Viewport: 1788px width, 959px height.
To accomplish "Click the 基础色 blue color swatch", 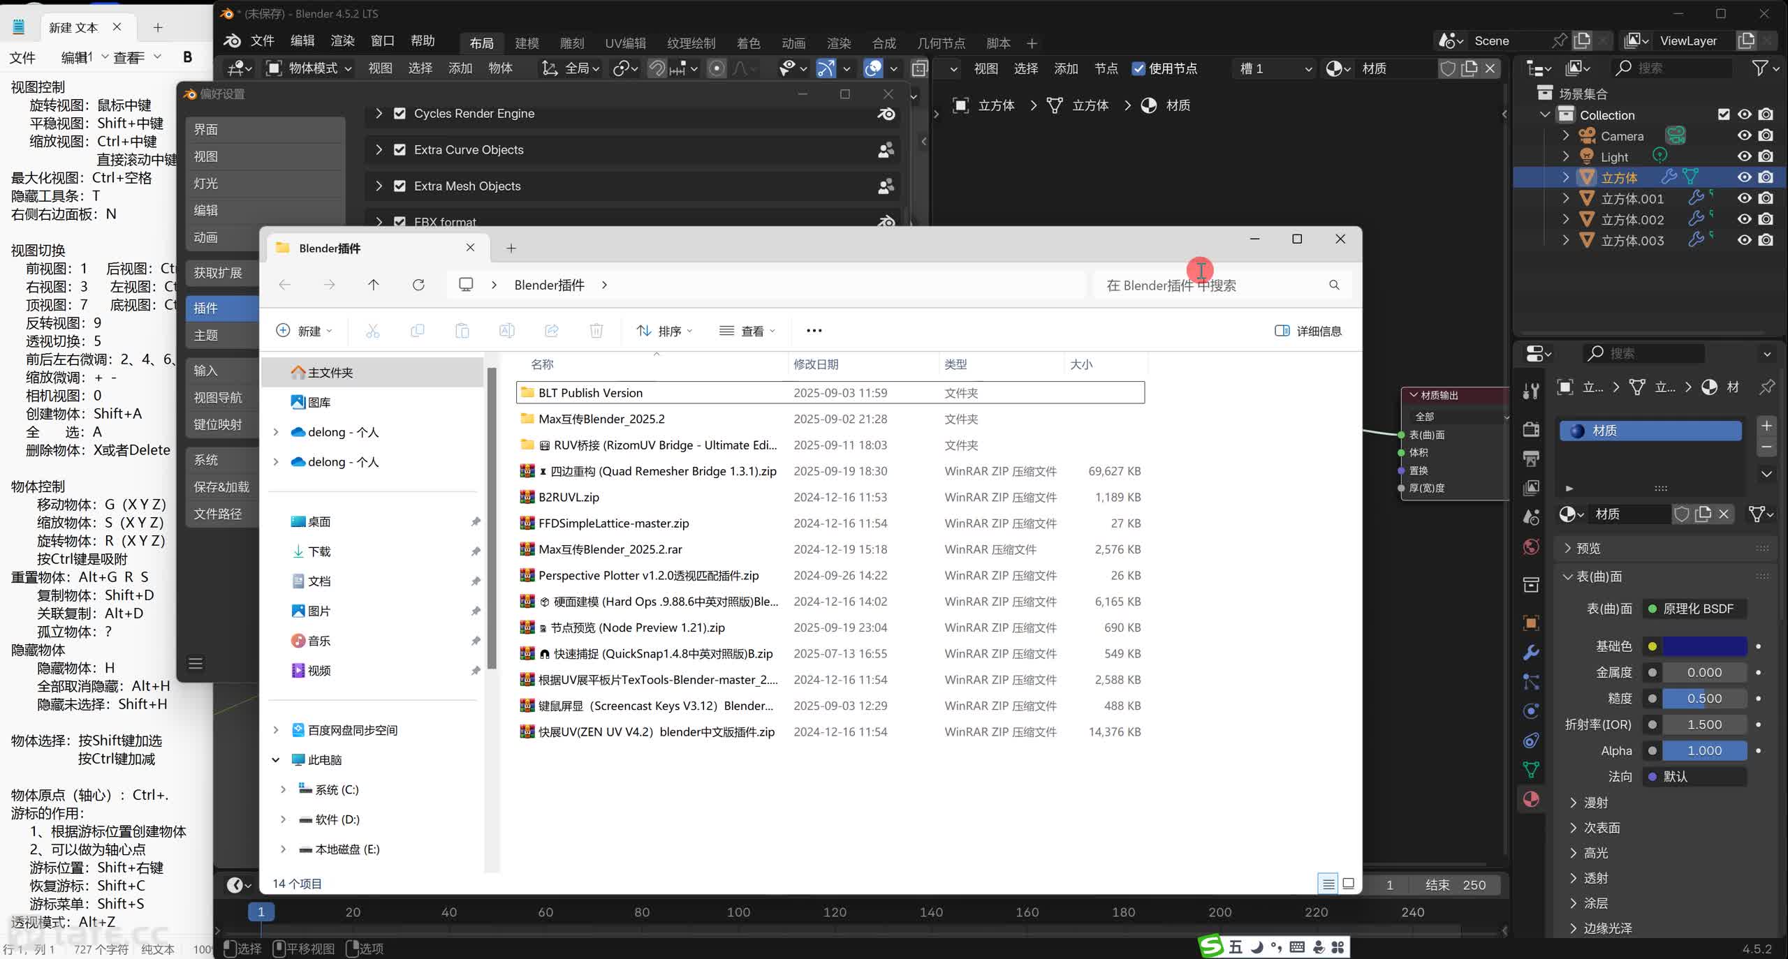I will pos(1704,646).
